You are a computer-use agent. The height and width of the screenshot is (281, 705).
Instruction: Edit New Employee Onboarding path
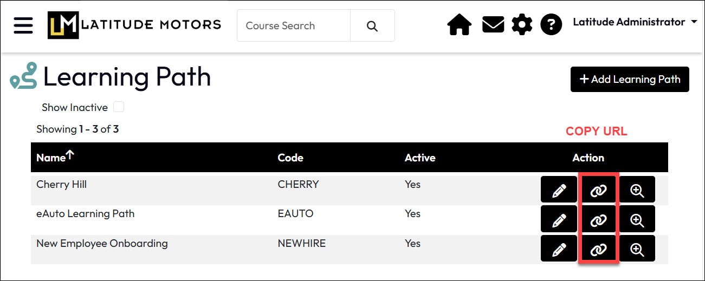coord(559,249)
